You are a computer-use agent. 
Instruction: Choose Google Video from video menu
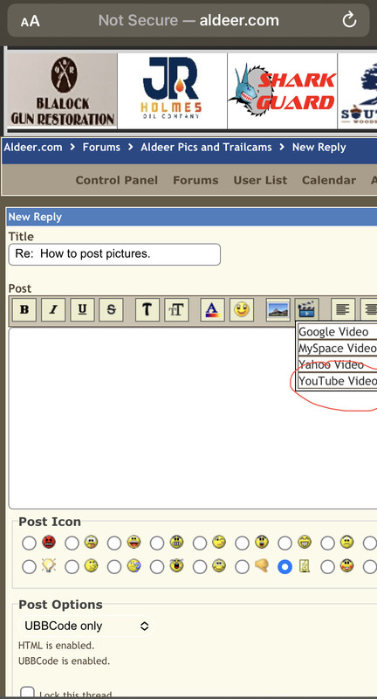(337, 332)
